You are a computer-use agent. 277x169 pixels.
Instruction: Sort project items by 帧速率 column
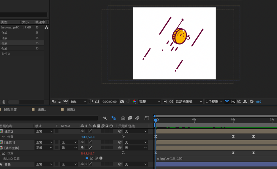[40, 22]
